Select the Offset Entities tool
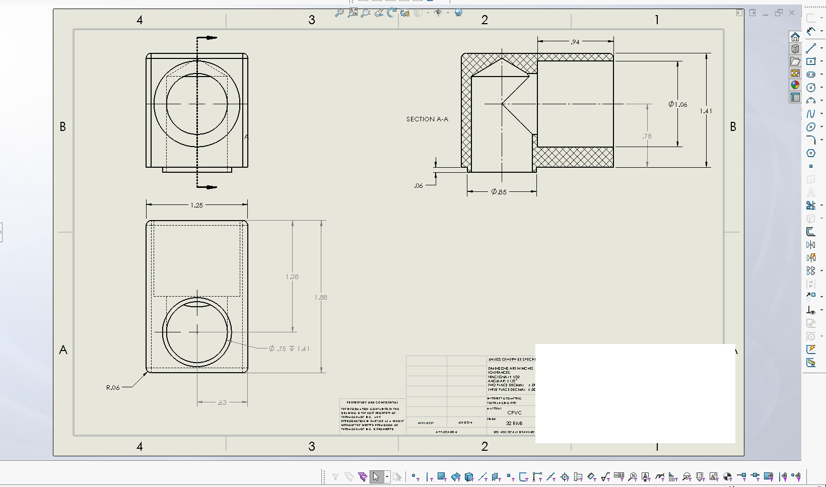The width and height of the screenshot is (826, 487). click(x=810, y=232)
